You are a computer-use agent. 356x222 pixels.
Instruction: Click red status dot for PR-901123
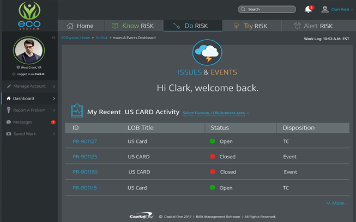tap(213, 156)
